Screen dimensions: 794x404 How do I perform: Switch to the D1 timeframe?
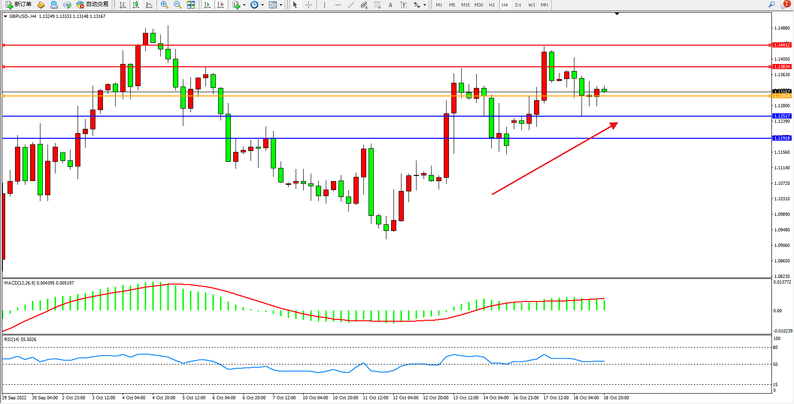[x=518, y=5]
